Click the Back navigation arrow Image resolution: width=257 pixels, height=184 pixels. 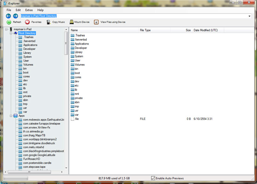click(8, 16)
